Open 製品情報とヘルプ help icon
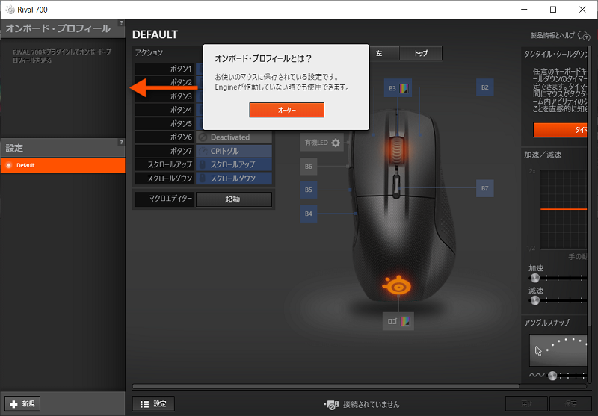 coord(584,36)
